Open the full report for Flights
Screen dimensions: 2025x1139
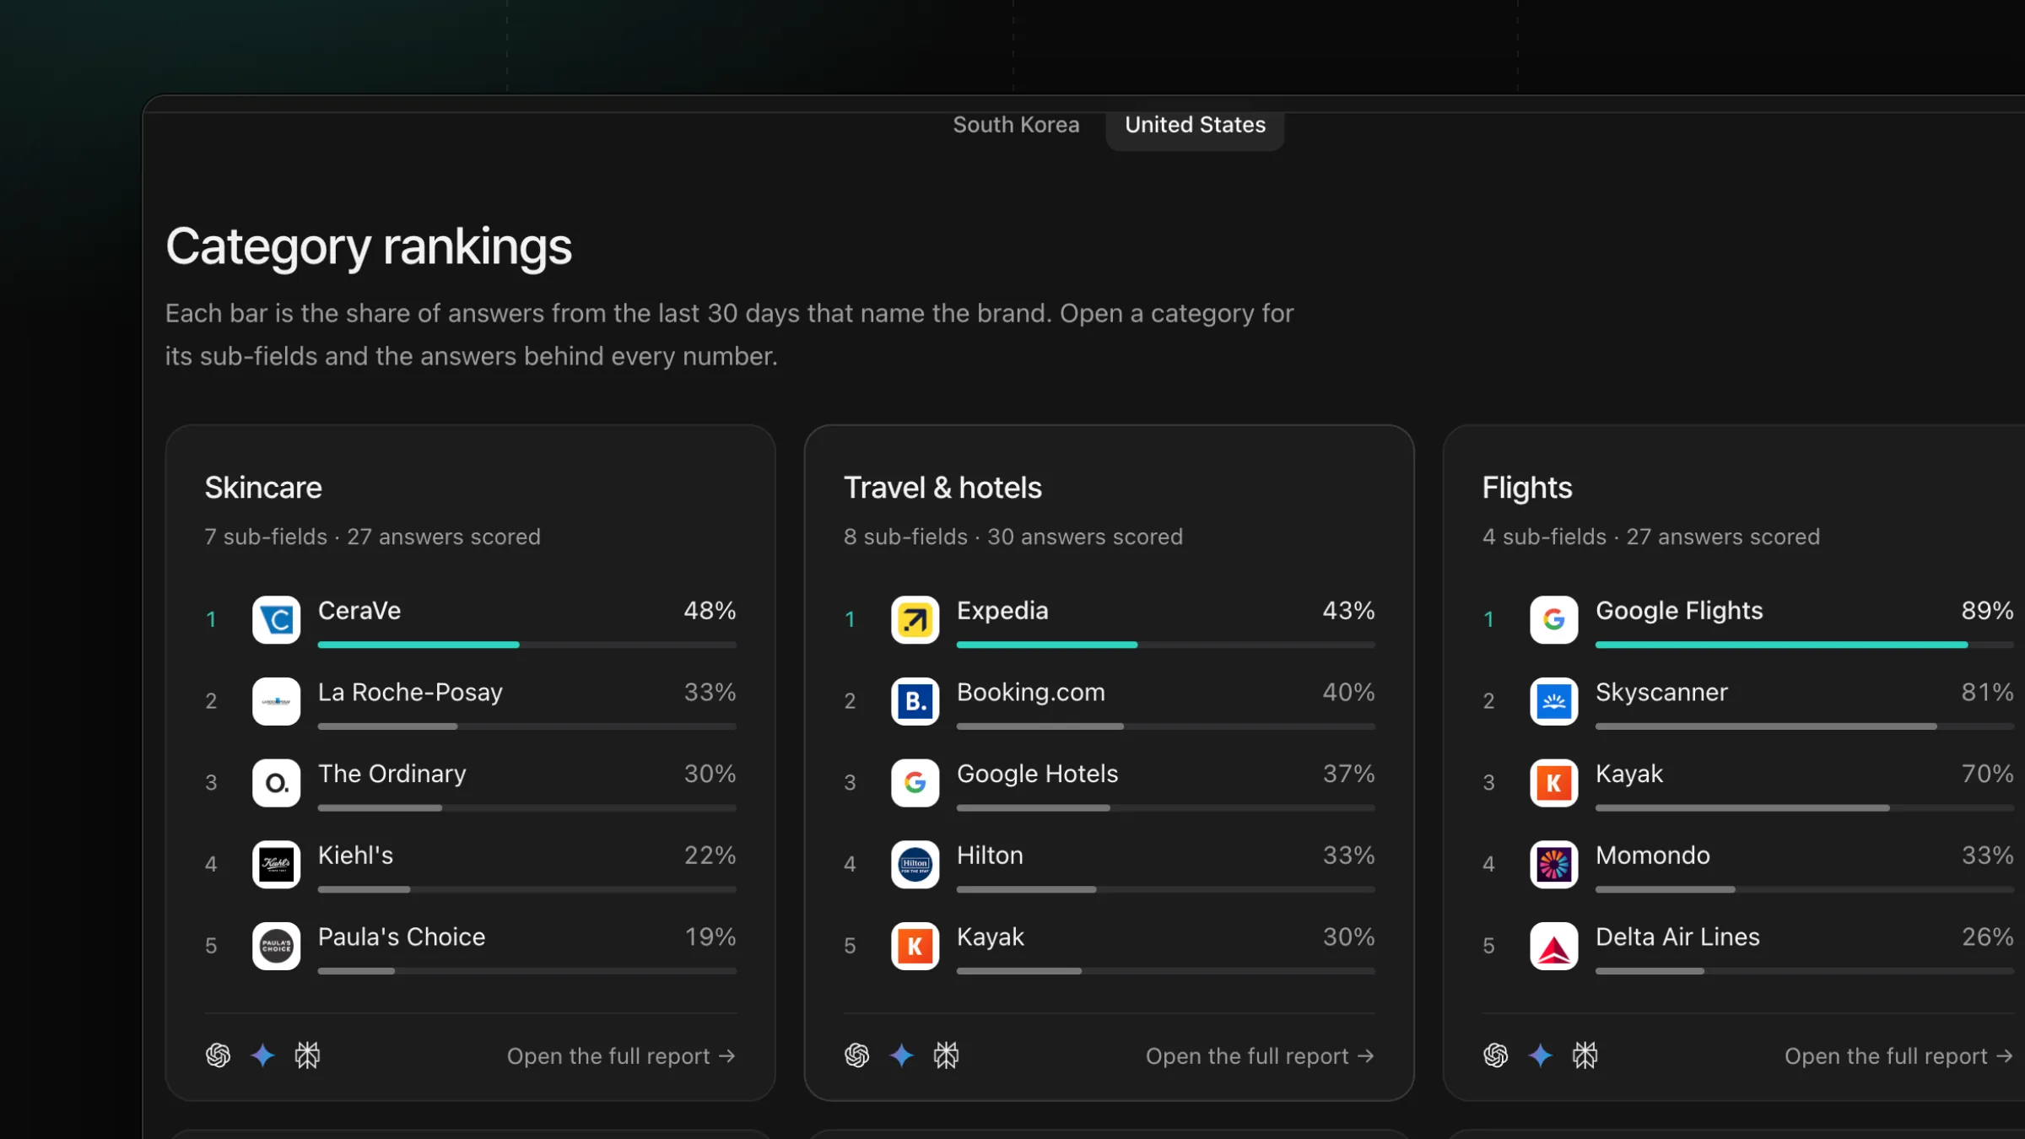(1898, 1056)
